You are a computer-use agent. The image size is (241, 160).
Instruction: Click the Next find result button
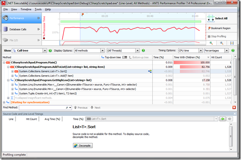[x=96, y=107]
